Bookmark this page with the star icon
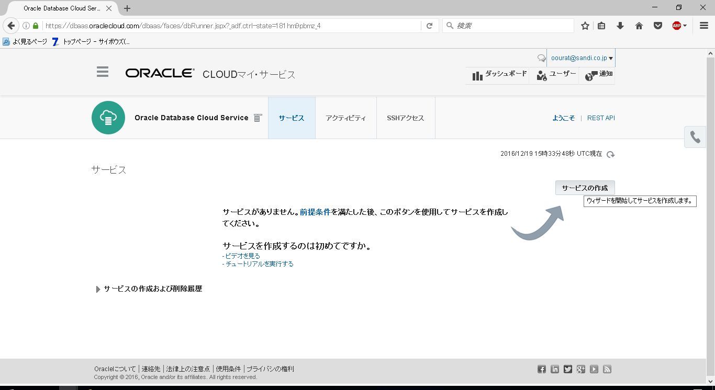Image resolution: width=715 pixels, height=390 pixels. coord(585,26)
